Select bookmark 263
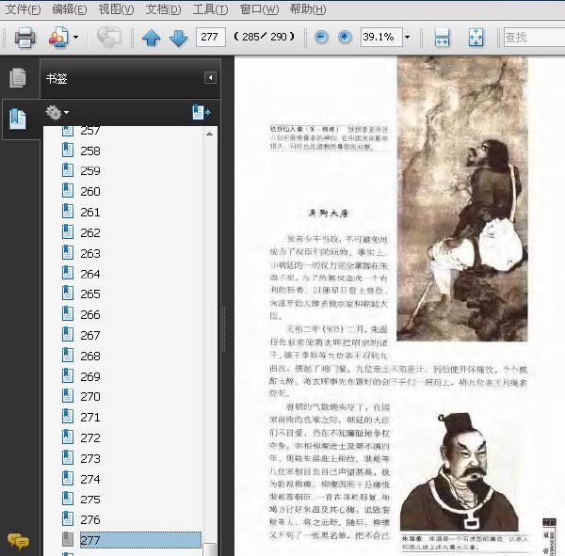565x556 pixels. pyautogui.click(x=90, y=253)
